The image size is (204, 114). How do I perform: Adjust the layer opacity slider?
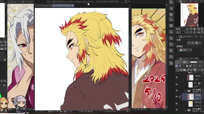point(194,62)
